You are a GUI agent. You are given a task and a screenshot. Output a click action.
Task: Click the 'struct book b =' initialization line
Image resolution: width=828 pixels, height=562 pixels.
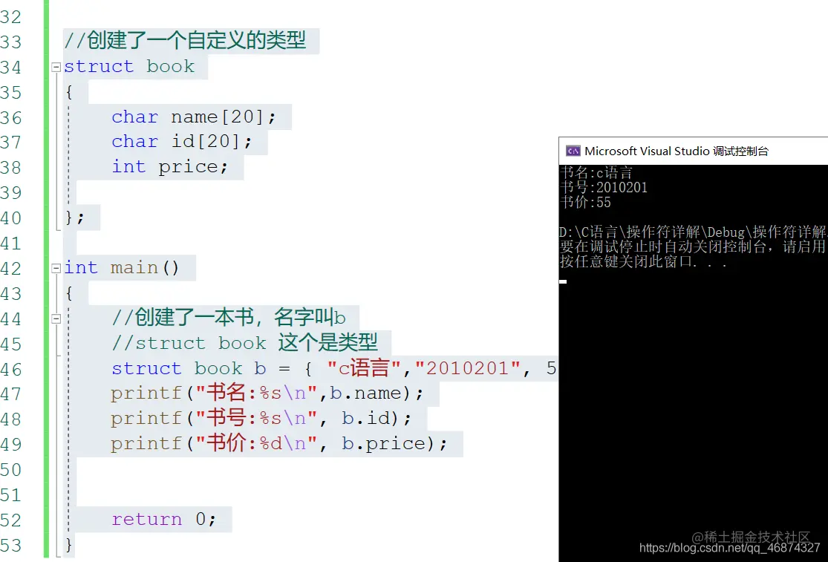tap(333, 367)
